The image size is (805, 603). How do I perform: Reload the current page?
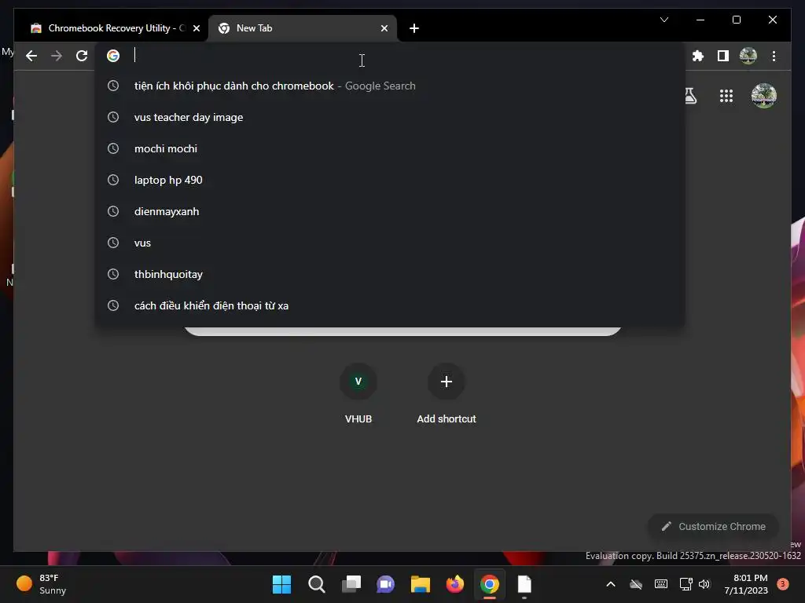point(82,56)
